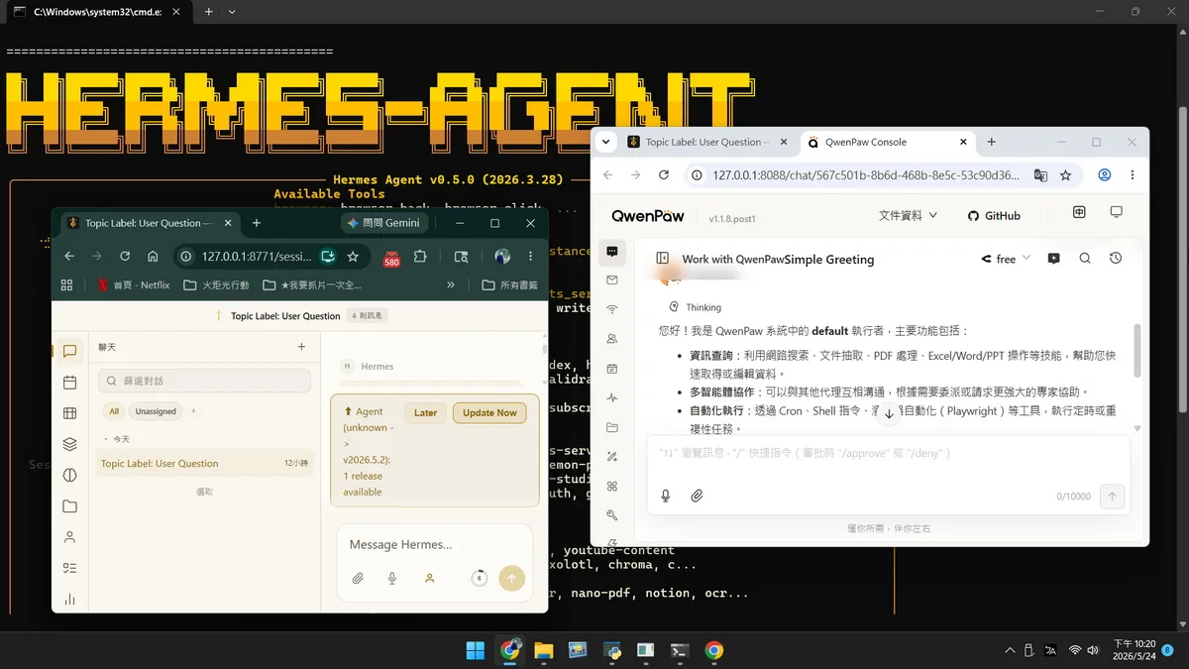Open the person profile icon in Hermes sidebar
This screenshot has height=669, width=1189.
pos(69,537)
